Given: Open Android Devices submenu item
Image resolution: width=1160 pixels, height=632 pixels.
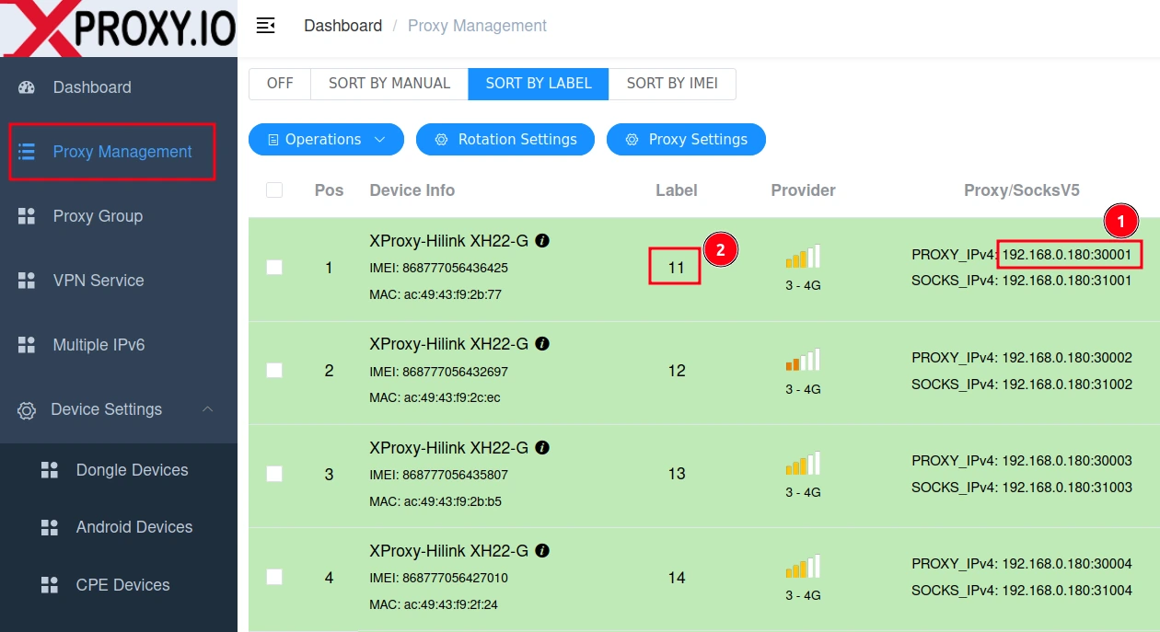Looking at the screenshot, I should point(119,527).
